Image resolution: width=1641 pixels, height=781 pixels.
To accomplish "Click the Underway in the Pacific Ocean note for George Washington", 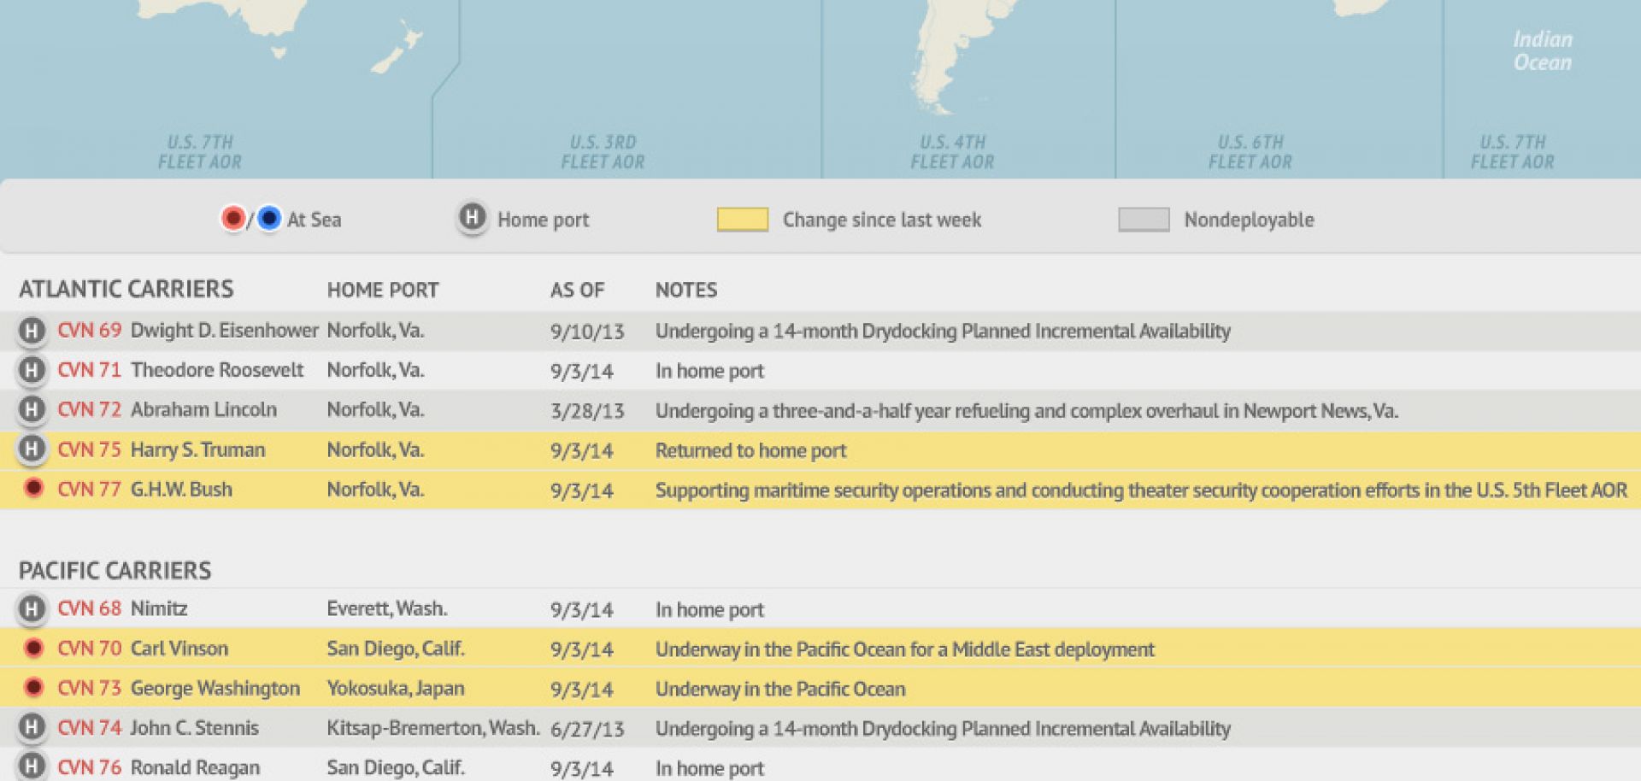I will click(x=780, y=689).
